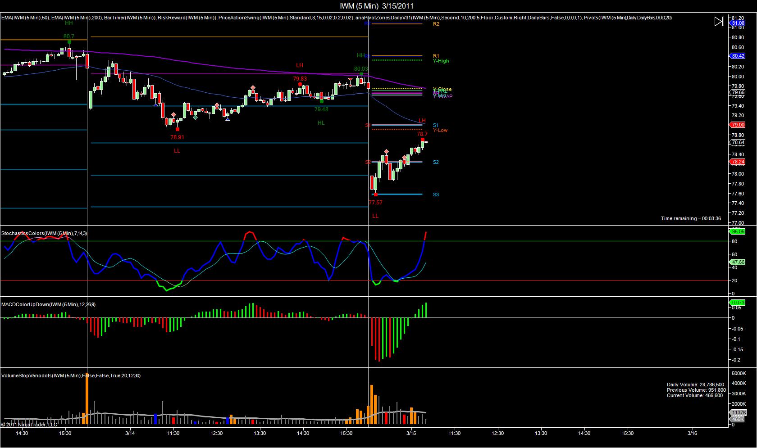Click the Daily Volume: 28,786,500 text
Viewport: 757px width, 448px height.
[x=695, y=385]
